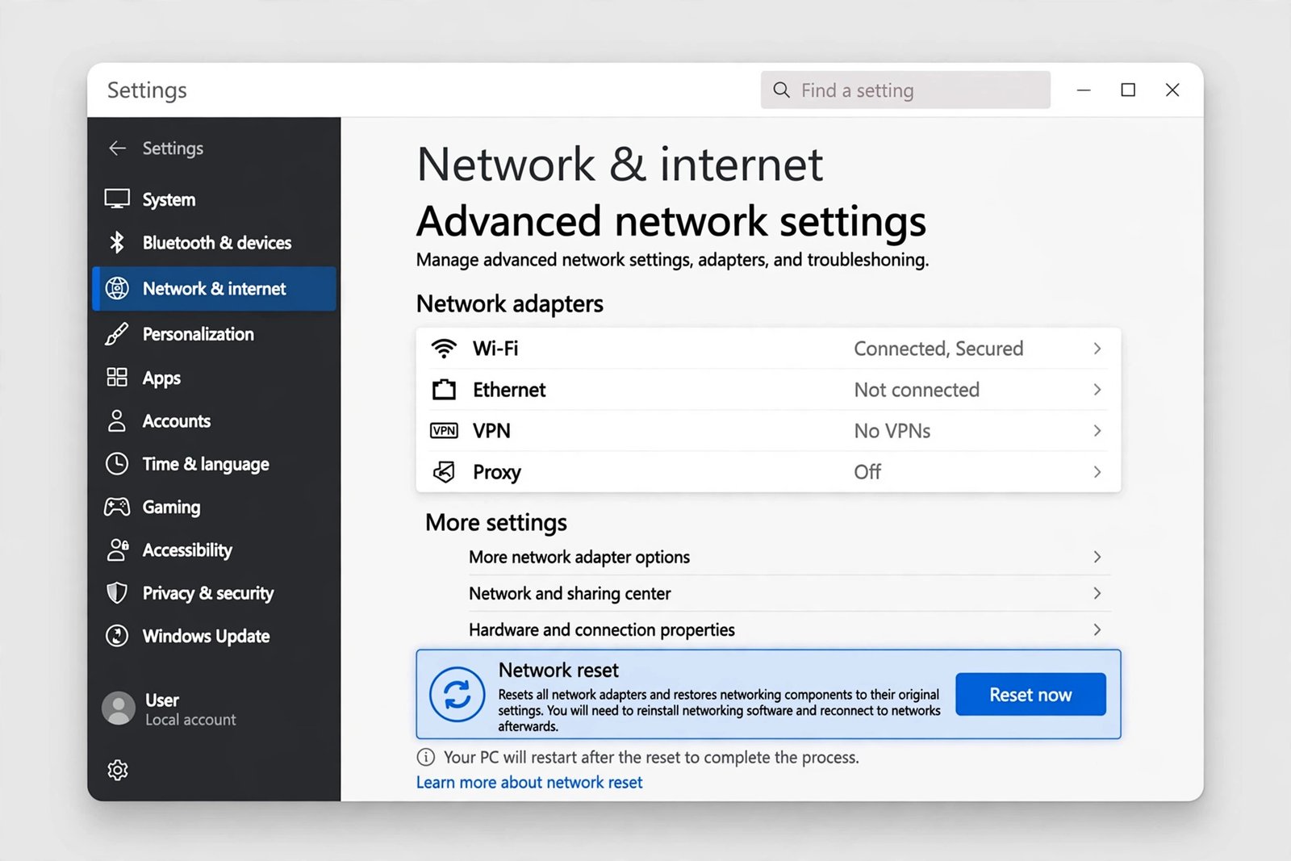Click the Network reset sync icon

pyautogui.click(x=457, y=694)
